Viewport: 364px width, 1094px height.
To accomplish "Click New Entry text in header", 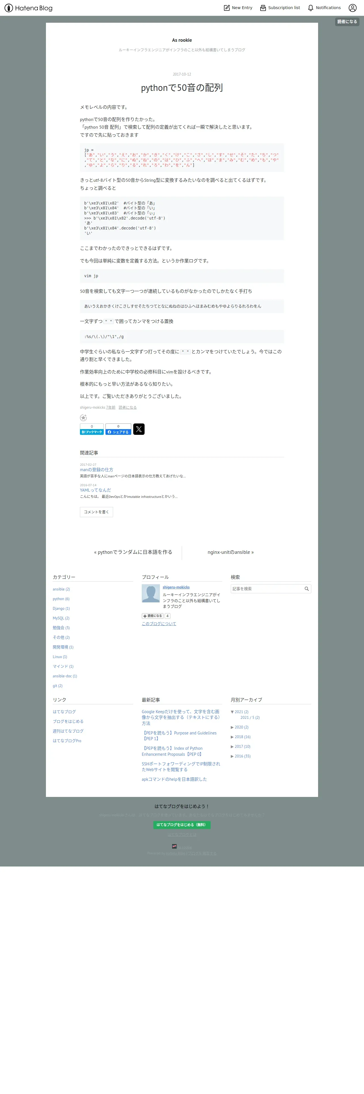I will click(x=242, y=8).
